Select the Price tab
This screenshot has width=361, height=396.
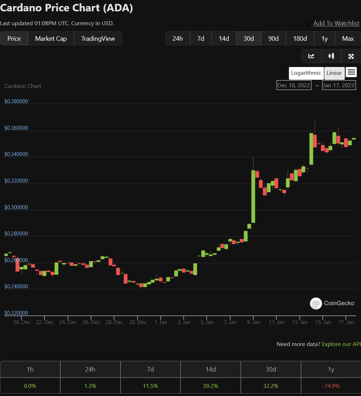(14, 39)
